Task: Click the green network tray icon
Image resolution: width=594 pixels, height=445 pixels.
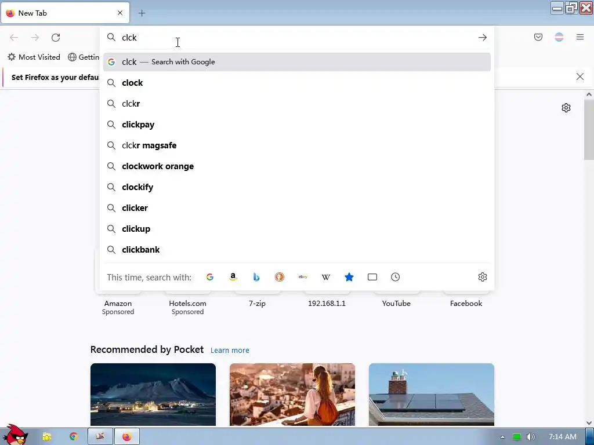Action: (516, 437)
